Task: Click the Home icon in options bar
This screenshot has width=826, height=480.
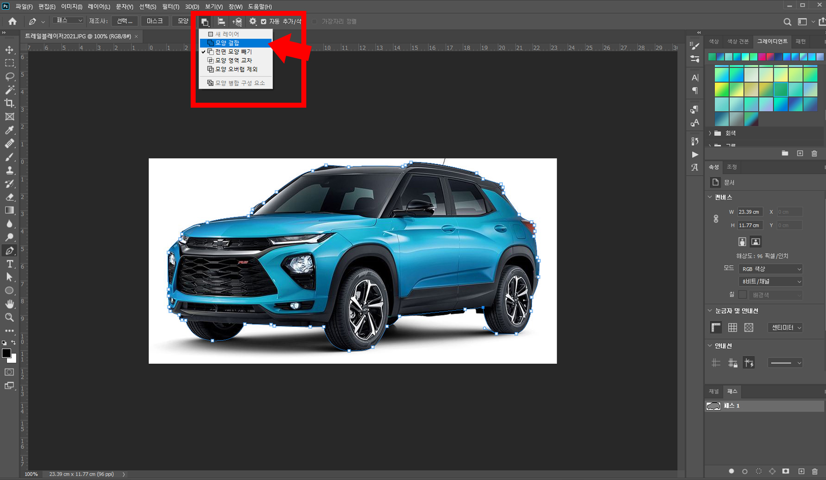Action: click(x=12, y=21)
